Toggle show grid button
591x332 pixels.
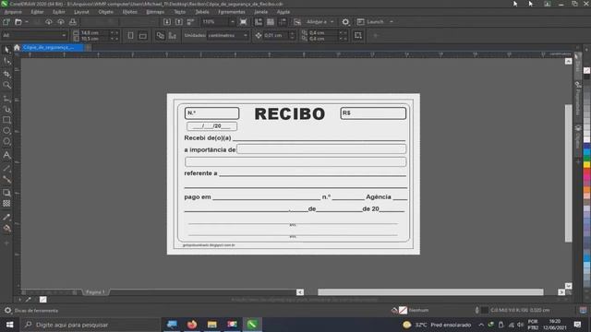click(x=271, y=22)
